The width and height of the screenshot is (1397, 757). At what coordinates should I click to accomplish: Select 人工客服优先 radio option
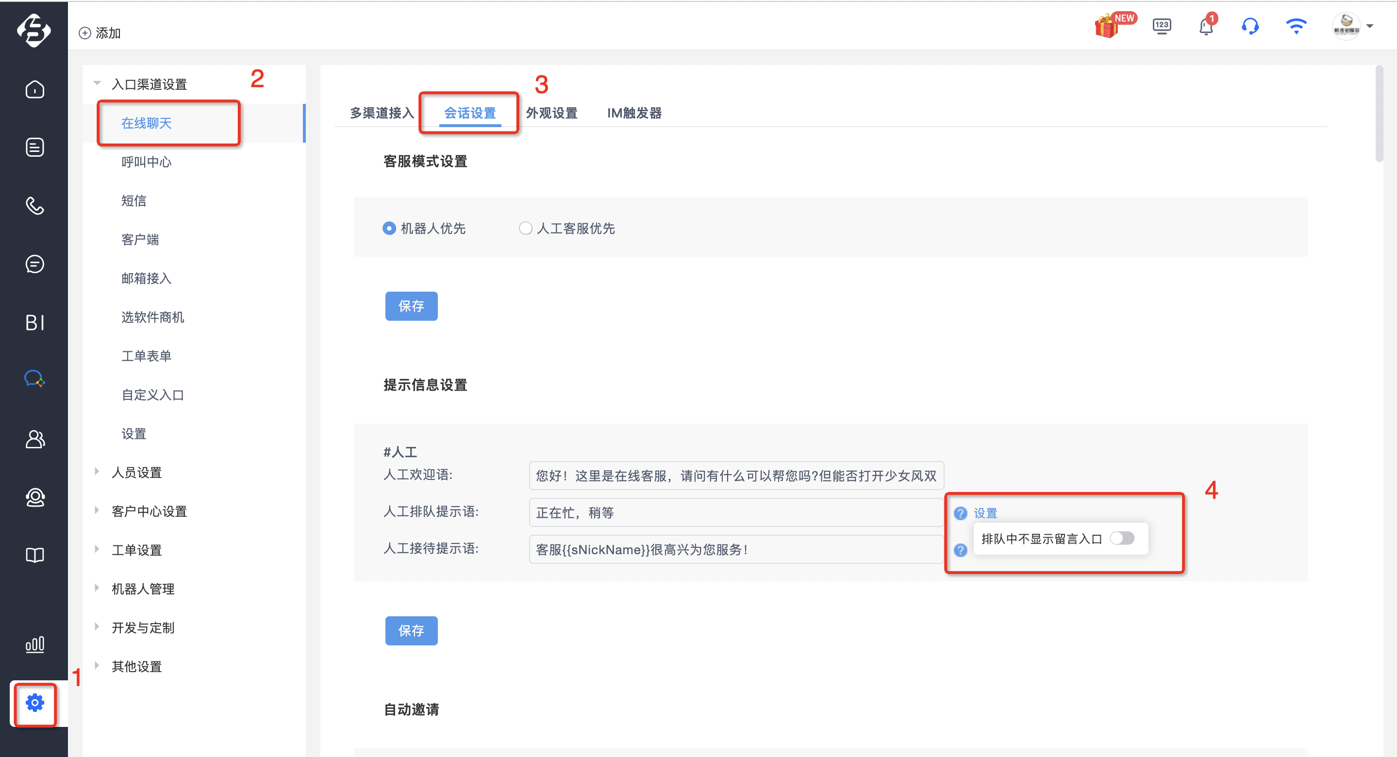tap(567, 228)
